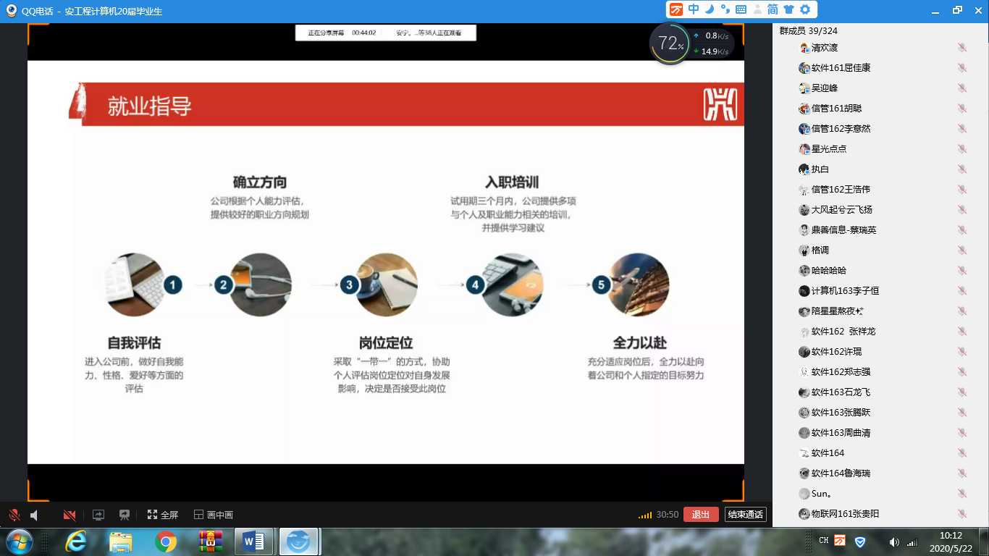Click the presentation demo icon in call bar
The height and width of the screenshot is (556, 989).
click(x=125, y=515)
